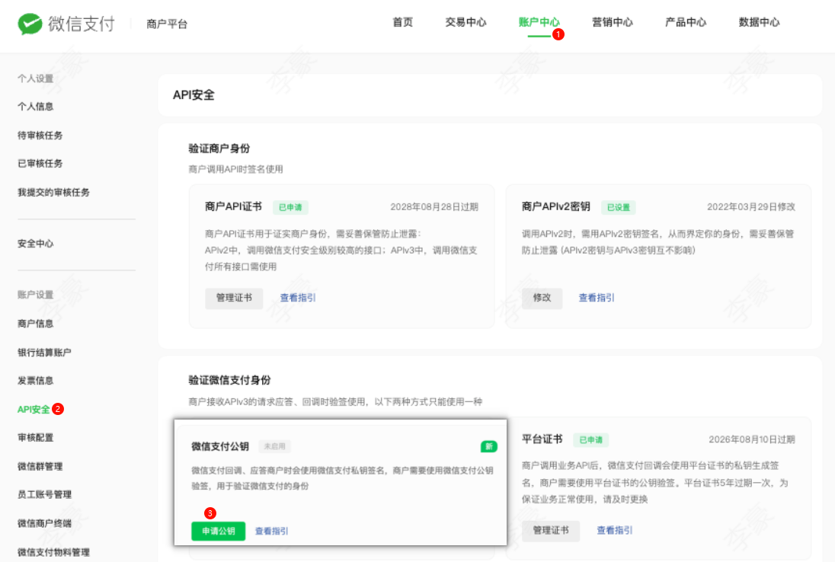Click the WeChat Pay logo icon

30,24
